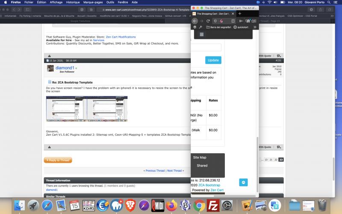The width and height of the screenshot is (342, 214).
Task: Open Google Chrome from the dock
Action: (199, 205)
